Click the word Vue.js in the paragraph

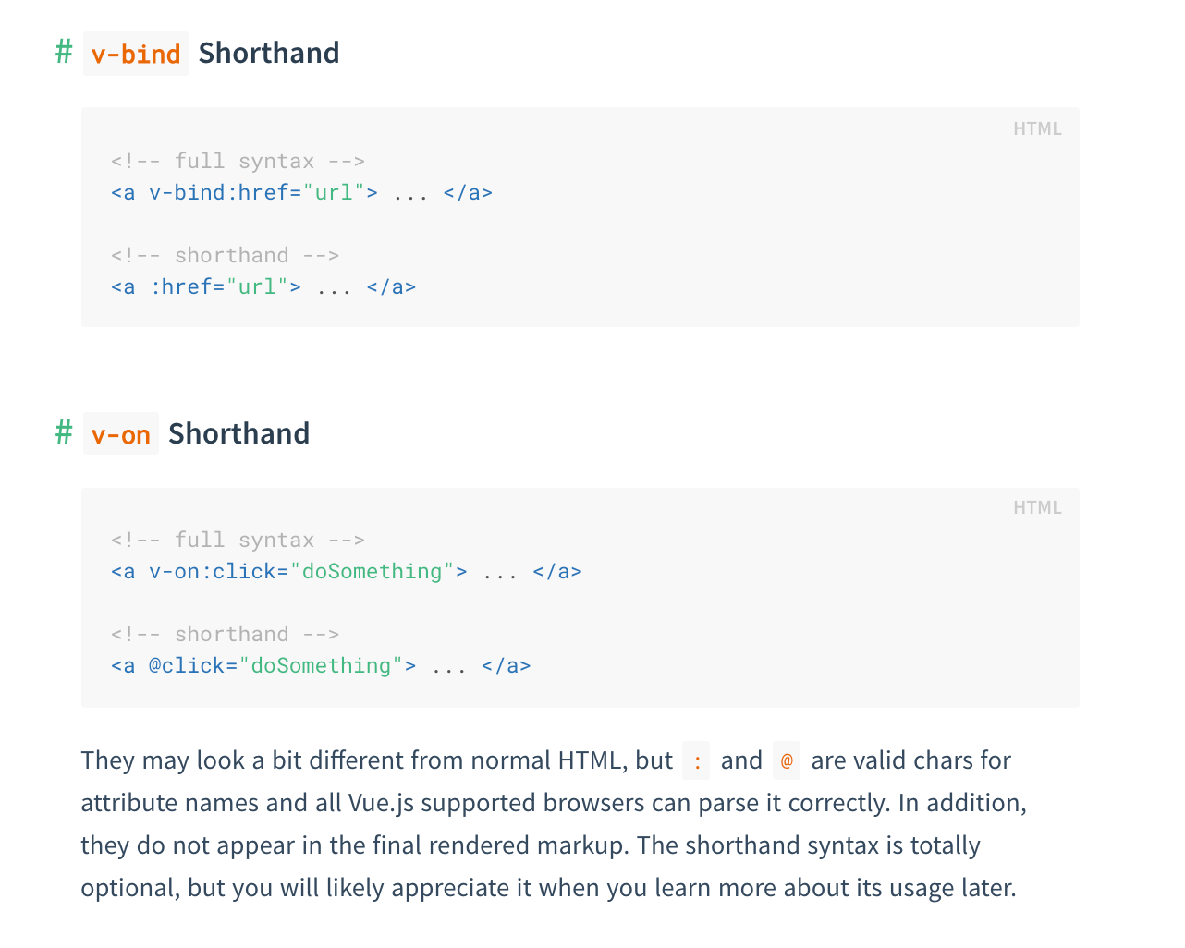[x=381, y=803]
